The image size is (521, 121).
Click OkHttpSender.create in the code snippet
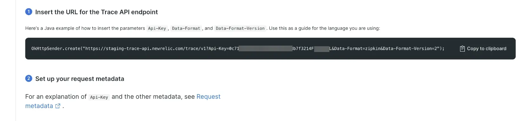(x=56, y=48)
